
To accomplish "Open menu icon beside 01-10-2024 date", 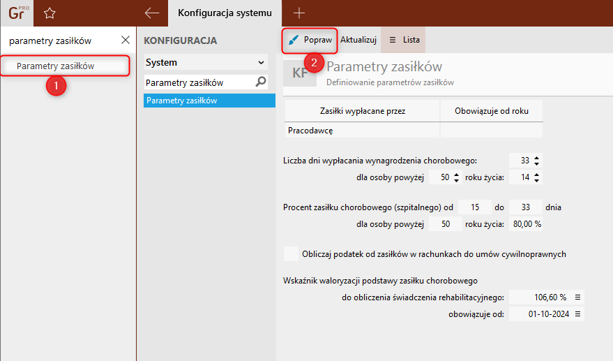I will click(x=578, y=314).
